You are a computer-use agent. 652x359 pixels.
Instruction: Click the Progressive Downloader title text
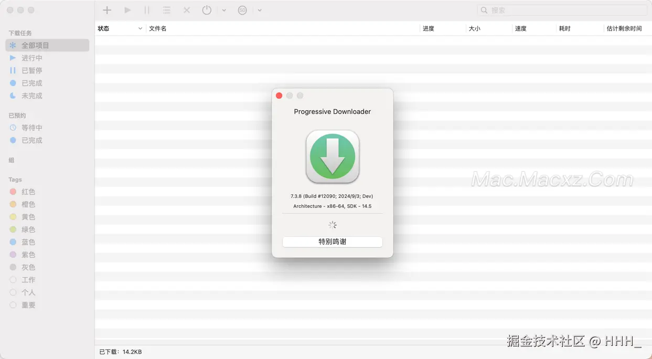pyautogui.click(x=333, y=112)
